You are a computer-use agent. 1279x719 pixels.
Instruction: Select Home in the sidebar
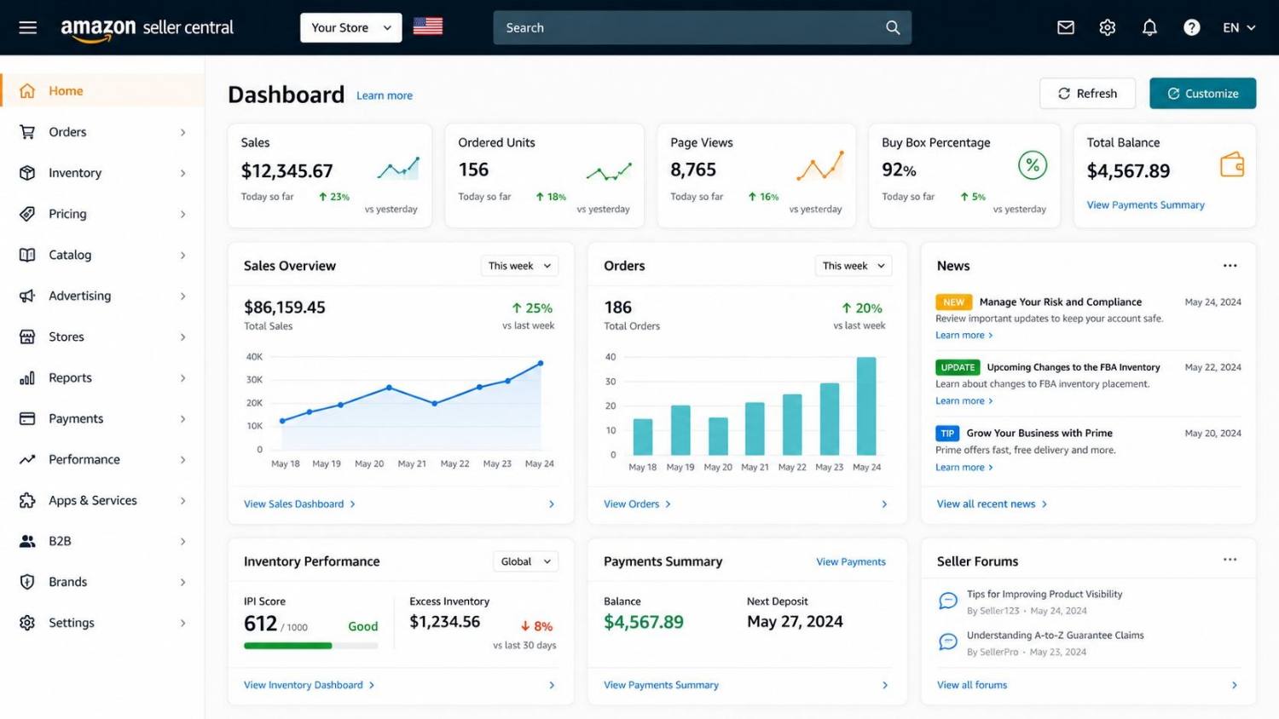102,90
